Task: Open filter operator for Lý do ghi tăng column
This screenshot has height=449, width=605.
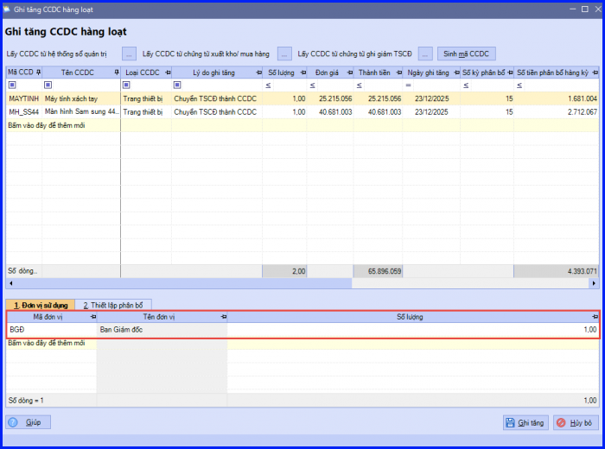Action: click(177, 85)
